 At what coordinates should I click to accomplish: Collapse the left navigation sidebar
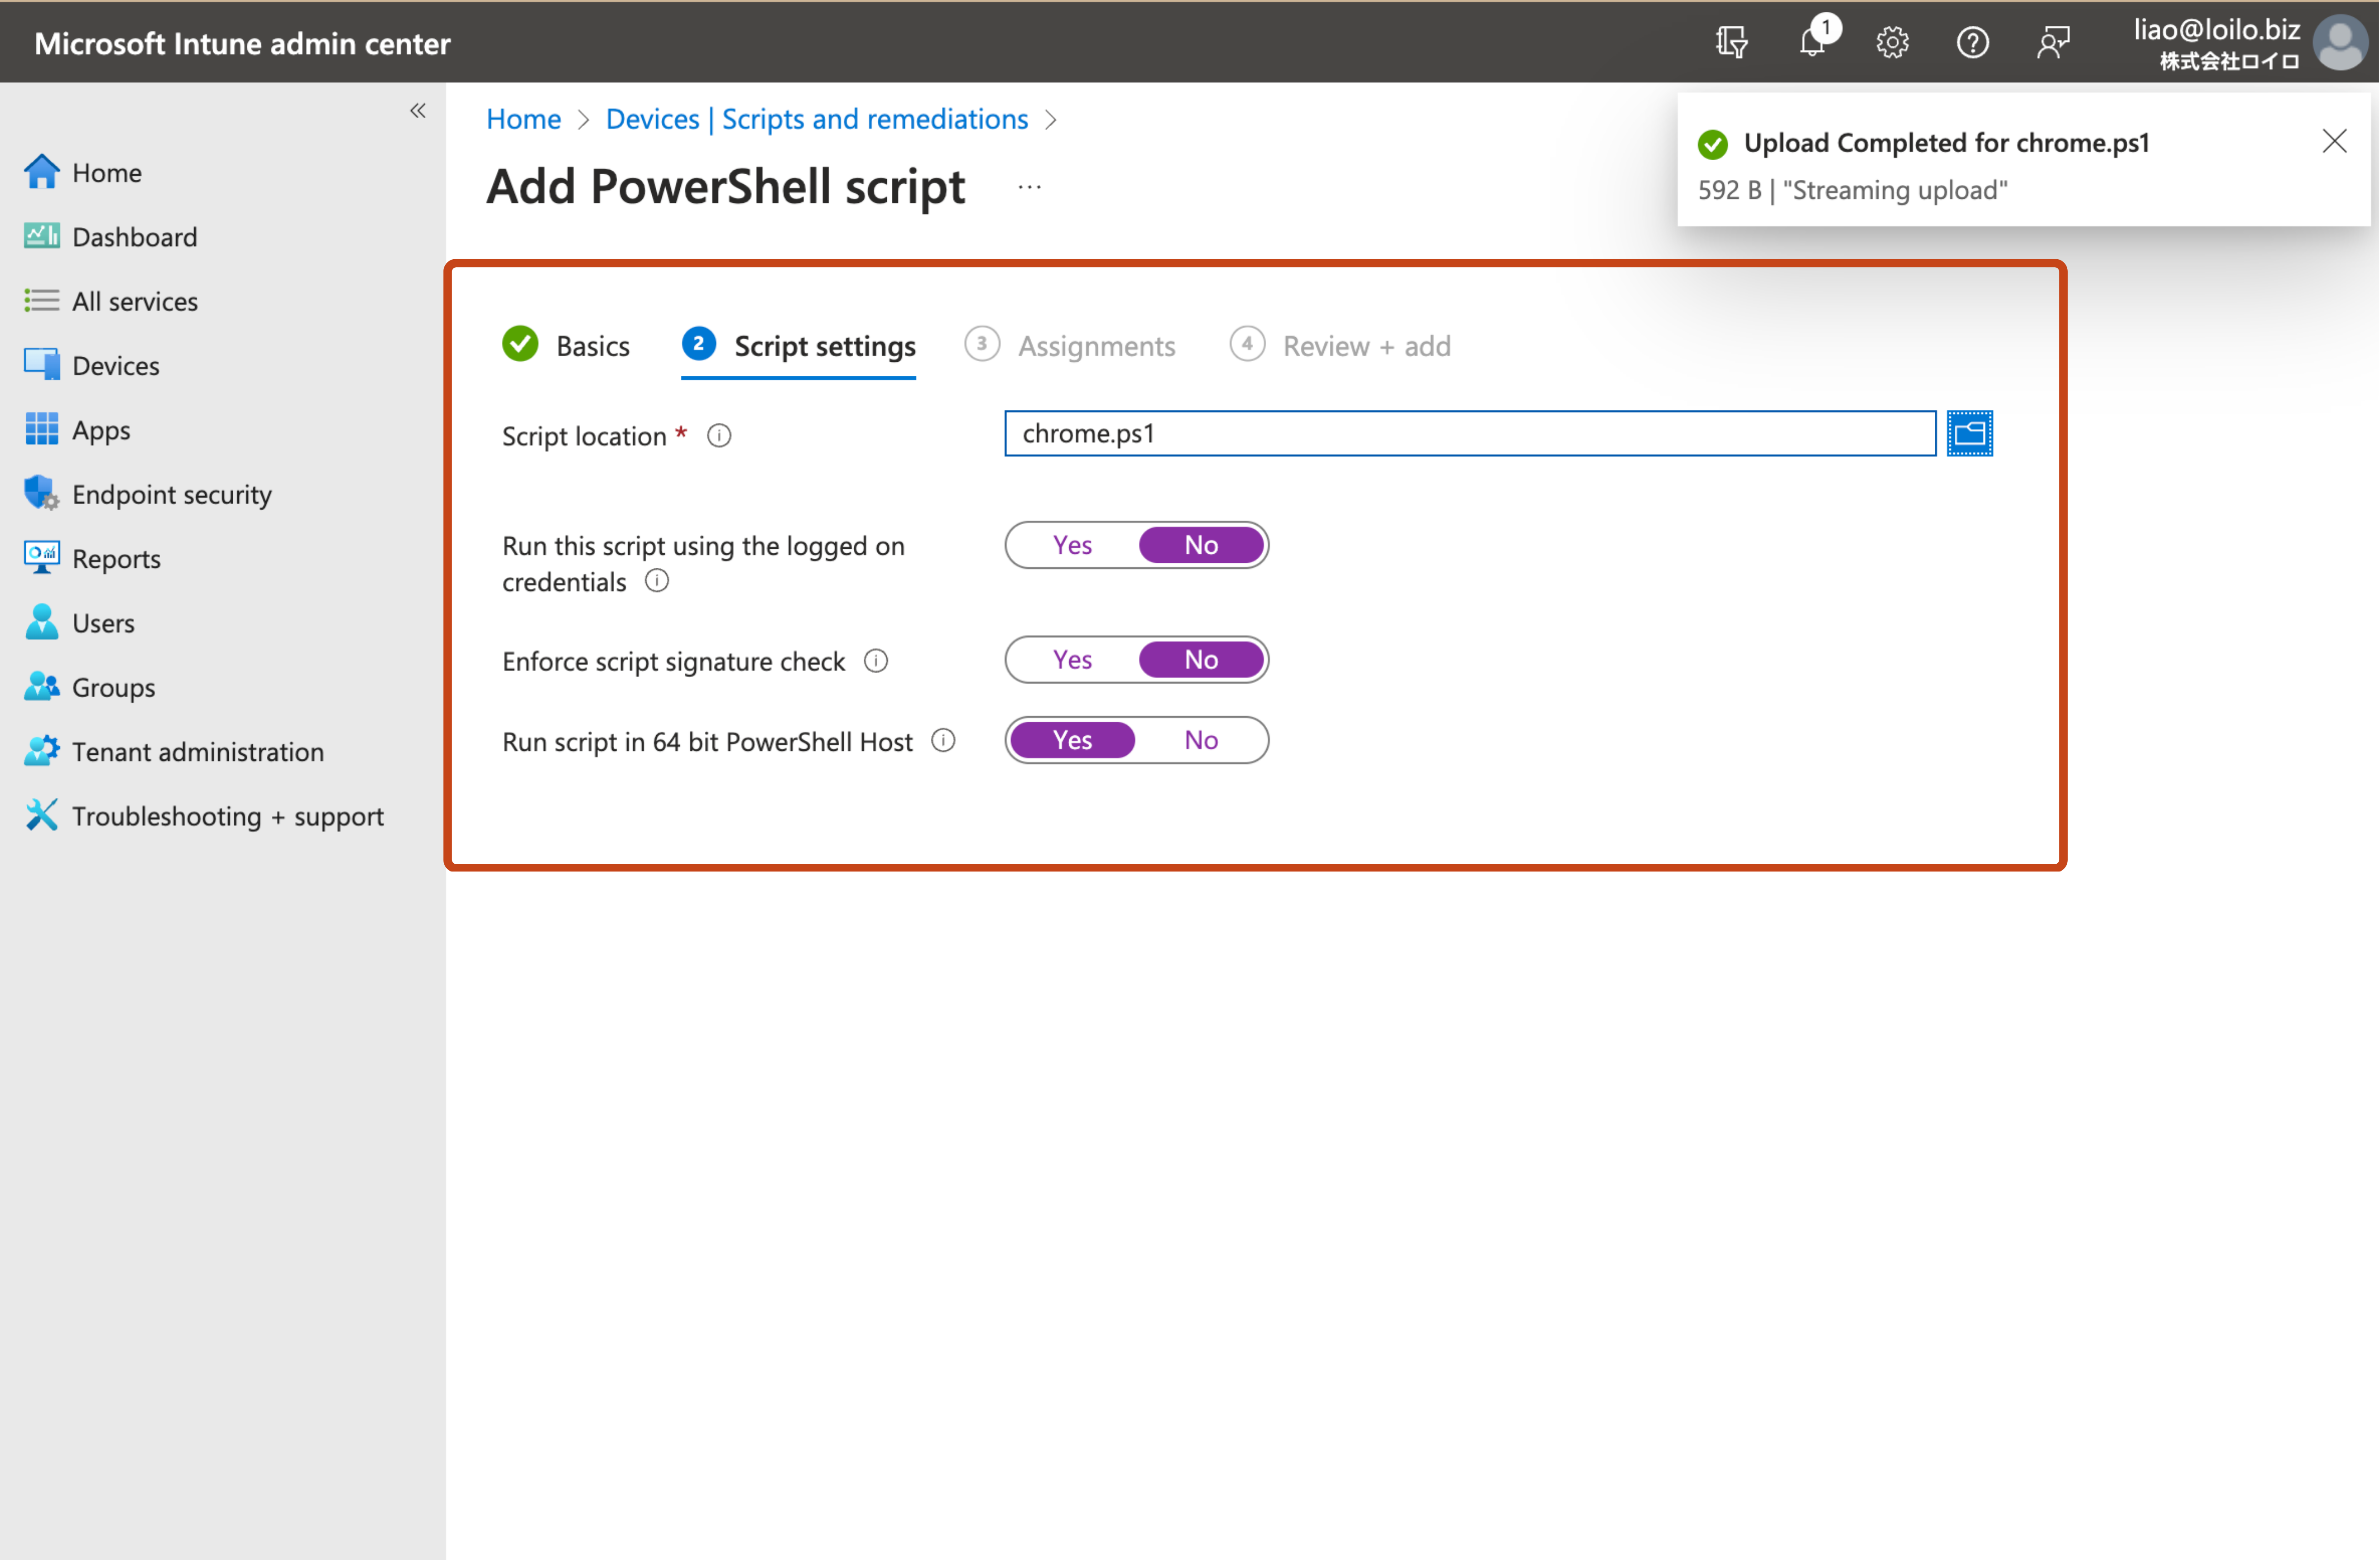pyautogui.click(x=418, y=111)
